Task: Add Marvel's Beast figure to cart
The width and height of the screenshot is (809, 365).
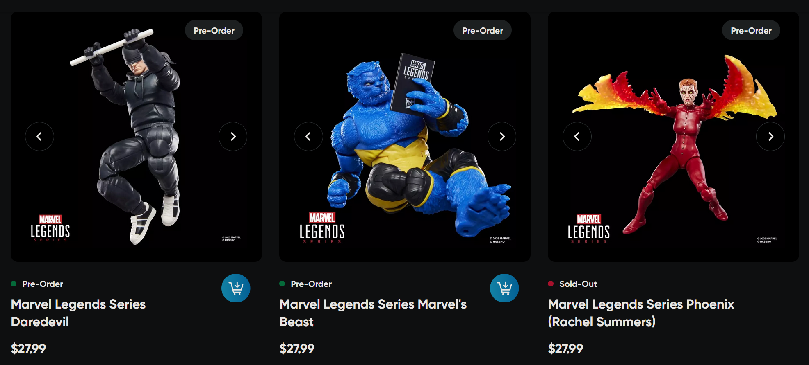Action: 504,288
